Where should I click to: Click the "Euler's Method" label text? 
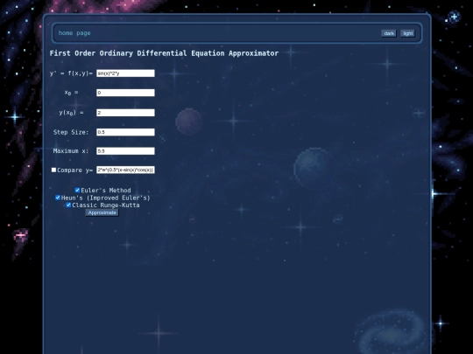[106, 191]
